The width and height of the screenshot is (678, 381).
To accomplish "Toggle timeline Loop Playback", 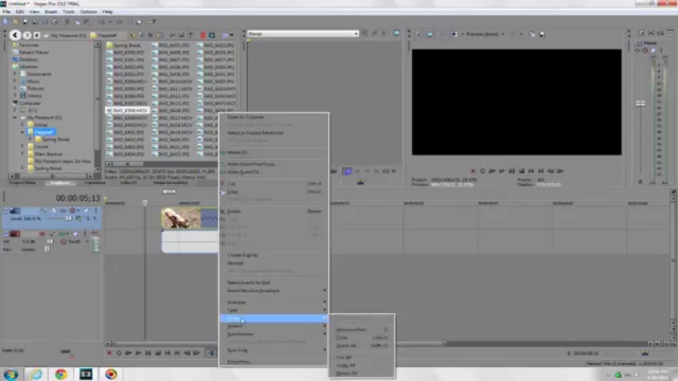I will click(119, 353).
